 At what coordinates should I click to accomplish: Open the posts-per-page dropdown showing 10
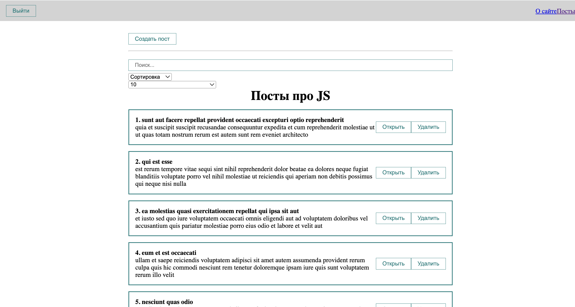[172, 85]
